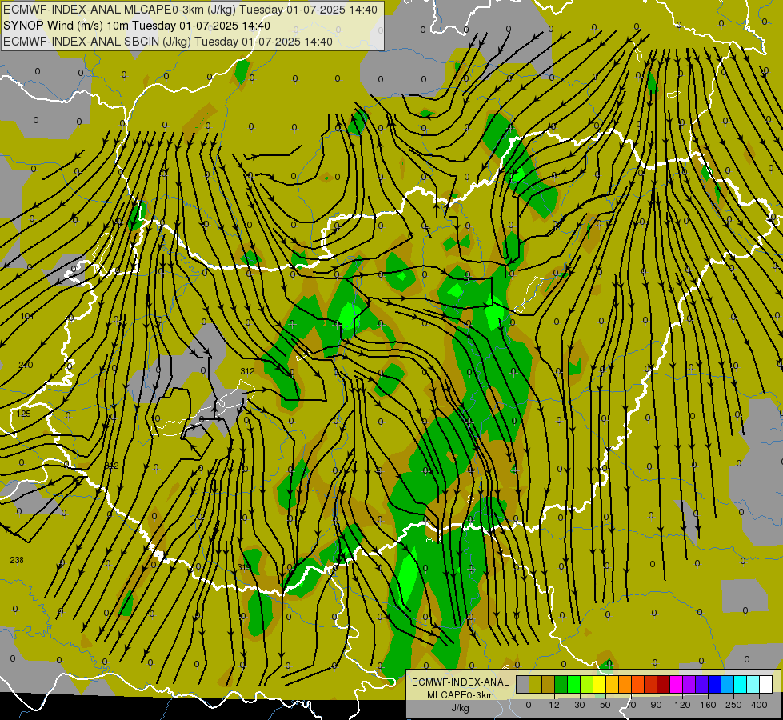Click the '160' legend scale label

point(708,705)
